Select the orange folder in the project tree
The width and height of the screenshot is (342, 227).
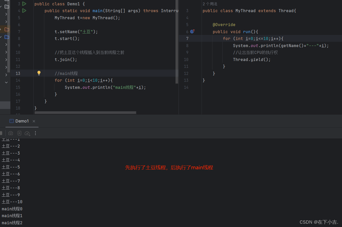(7, 29)
